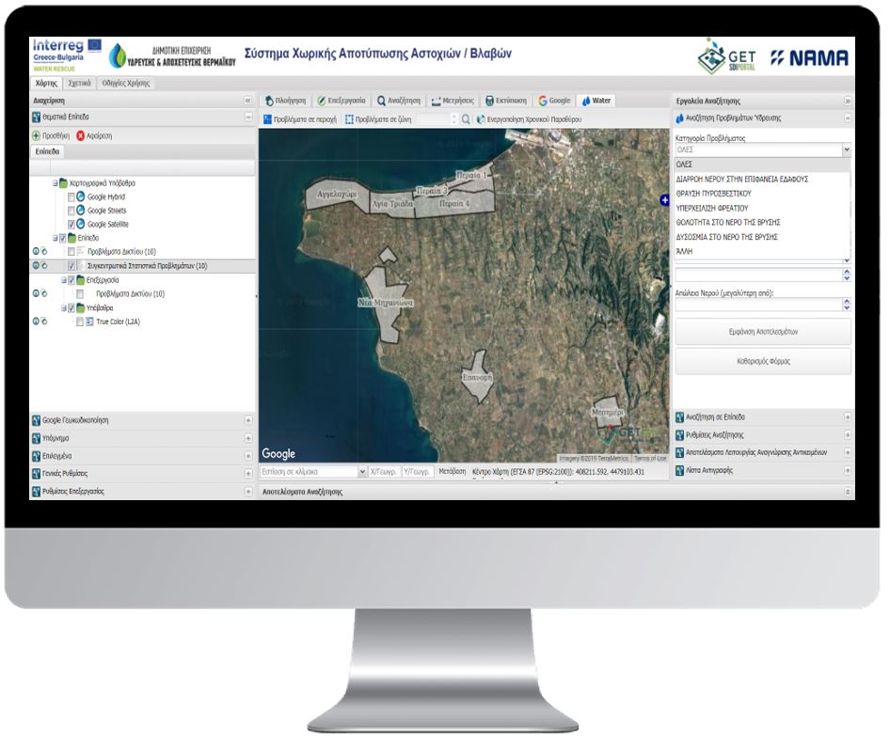The height and width of the screenshot is (738, 890).
Task: Click the Εμφάνιση Αποτελεσμάτων button
Action: (x=763, y=332)
